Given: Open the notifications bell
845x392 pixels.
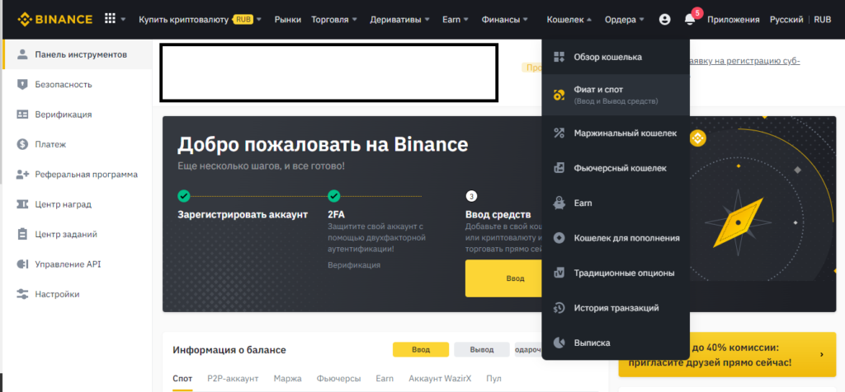Looking at the screenshot, I should (x=689, y=20).
